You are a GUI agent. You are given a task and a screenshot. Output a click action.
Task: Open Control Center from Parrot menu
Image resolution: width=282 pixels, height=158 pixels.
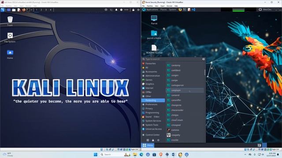(x=153, y=135)
